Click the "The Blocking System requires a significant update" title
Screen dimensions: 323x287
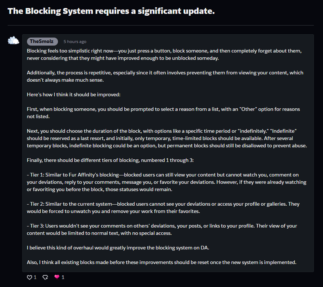pyautogui.click(x=111, y=11)
